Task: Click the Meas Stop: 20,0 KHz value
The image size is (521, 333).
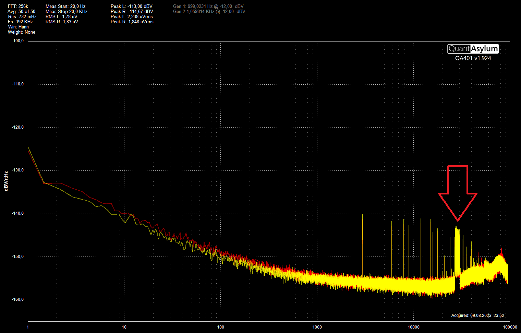Action: (x=66, y=11)
